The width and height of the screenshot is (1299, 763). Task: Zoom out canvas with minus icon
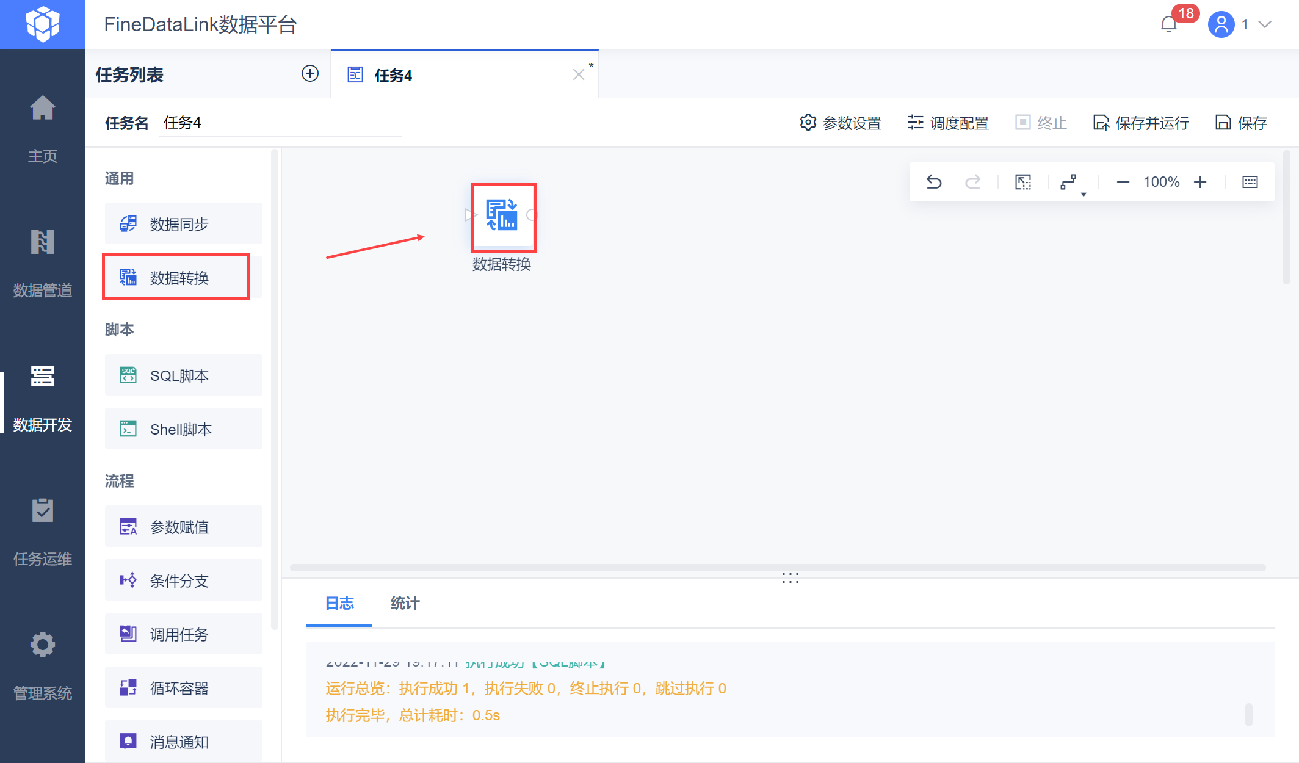point(1123,182)
